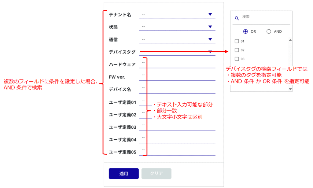Screen dimensions: 313x188
Task: Select the OR radio button
Action: click(245, 31)
